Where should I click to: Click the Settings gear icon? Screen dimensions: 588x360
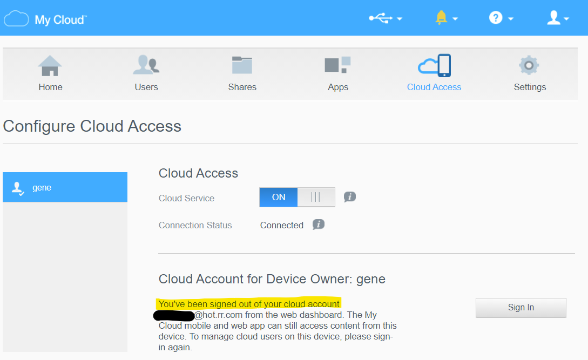(x=529, y=65)
